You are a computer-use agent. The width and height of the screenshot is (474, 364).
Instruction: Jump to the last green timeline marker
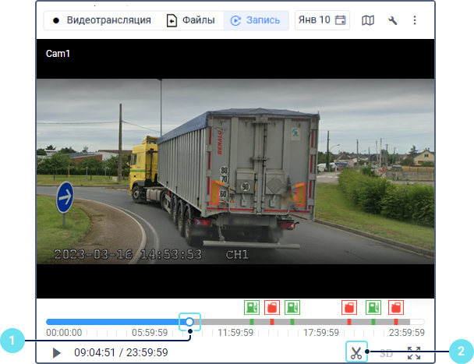tap(373, 322)
